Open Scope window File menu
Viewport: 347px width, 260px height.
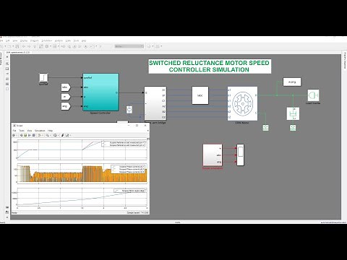pyautogui.click(x=14, y=131)
